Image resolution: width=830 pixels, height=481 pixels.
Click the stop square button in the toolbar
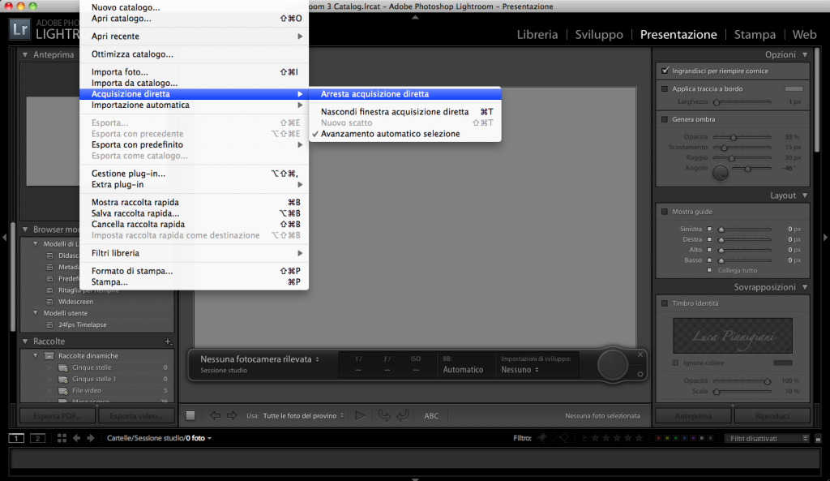tap(190, 416)
